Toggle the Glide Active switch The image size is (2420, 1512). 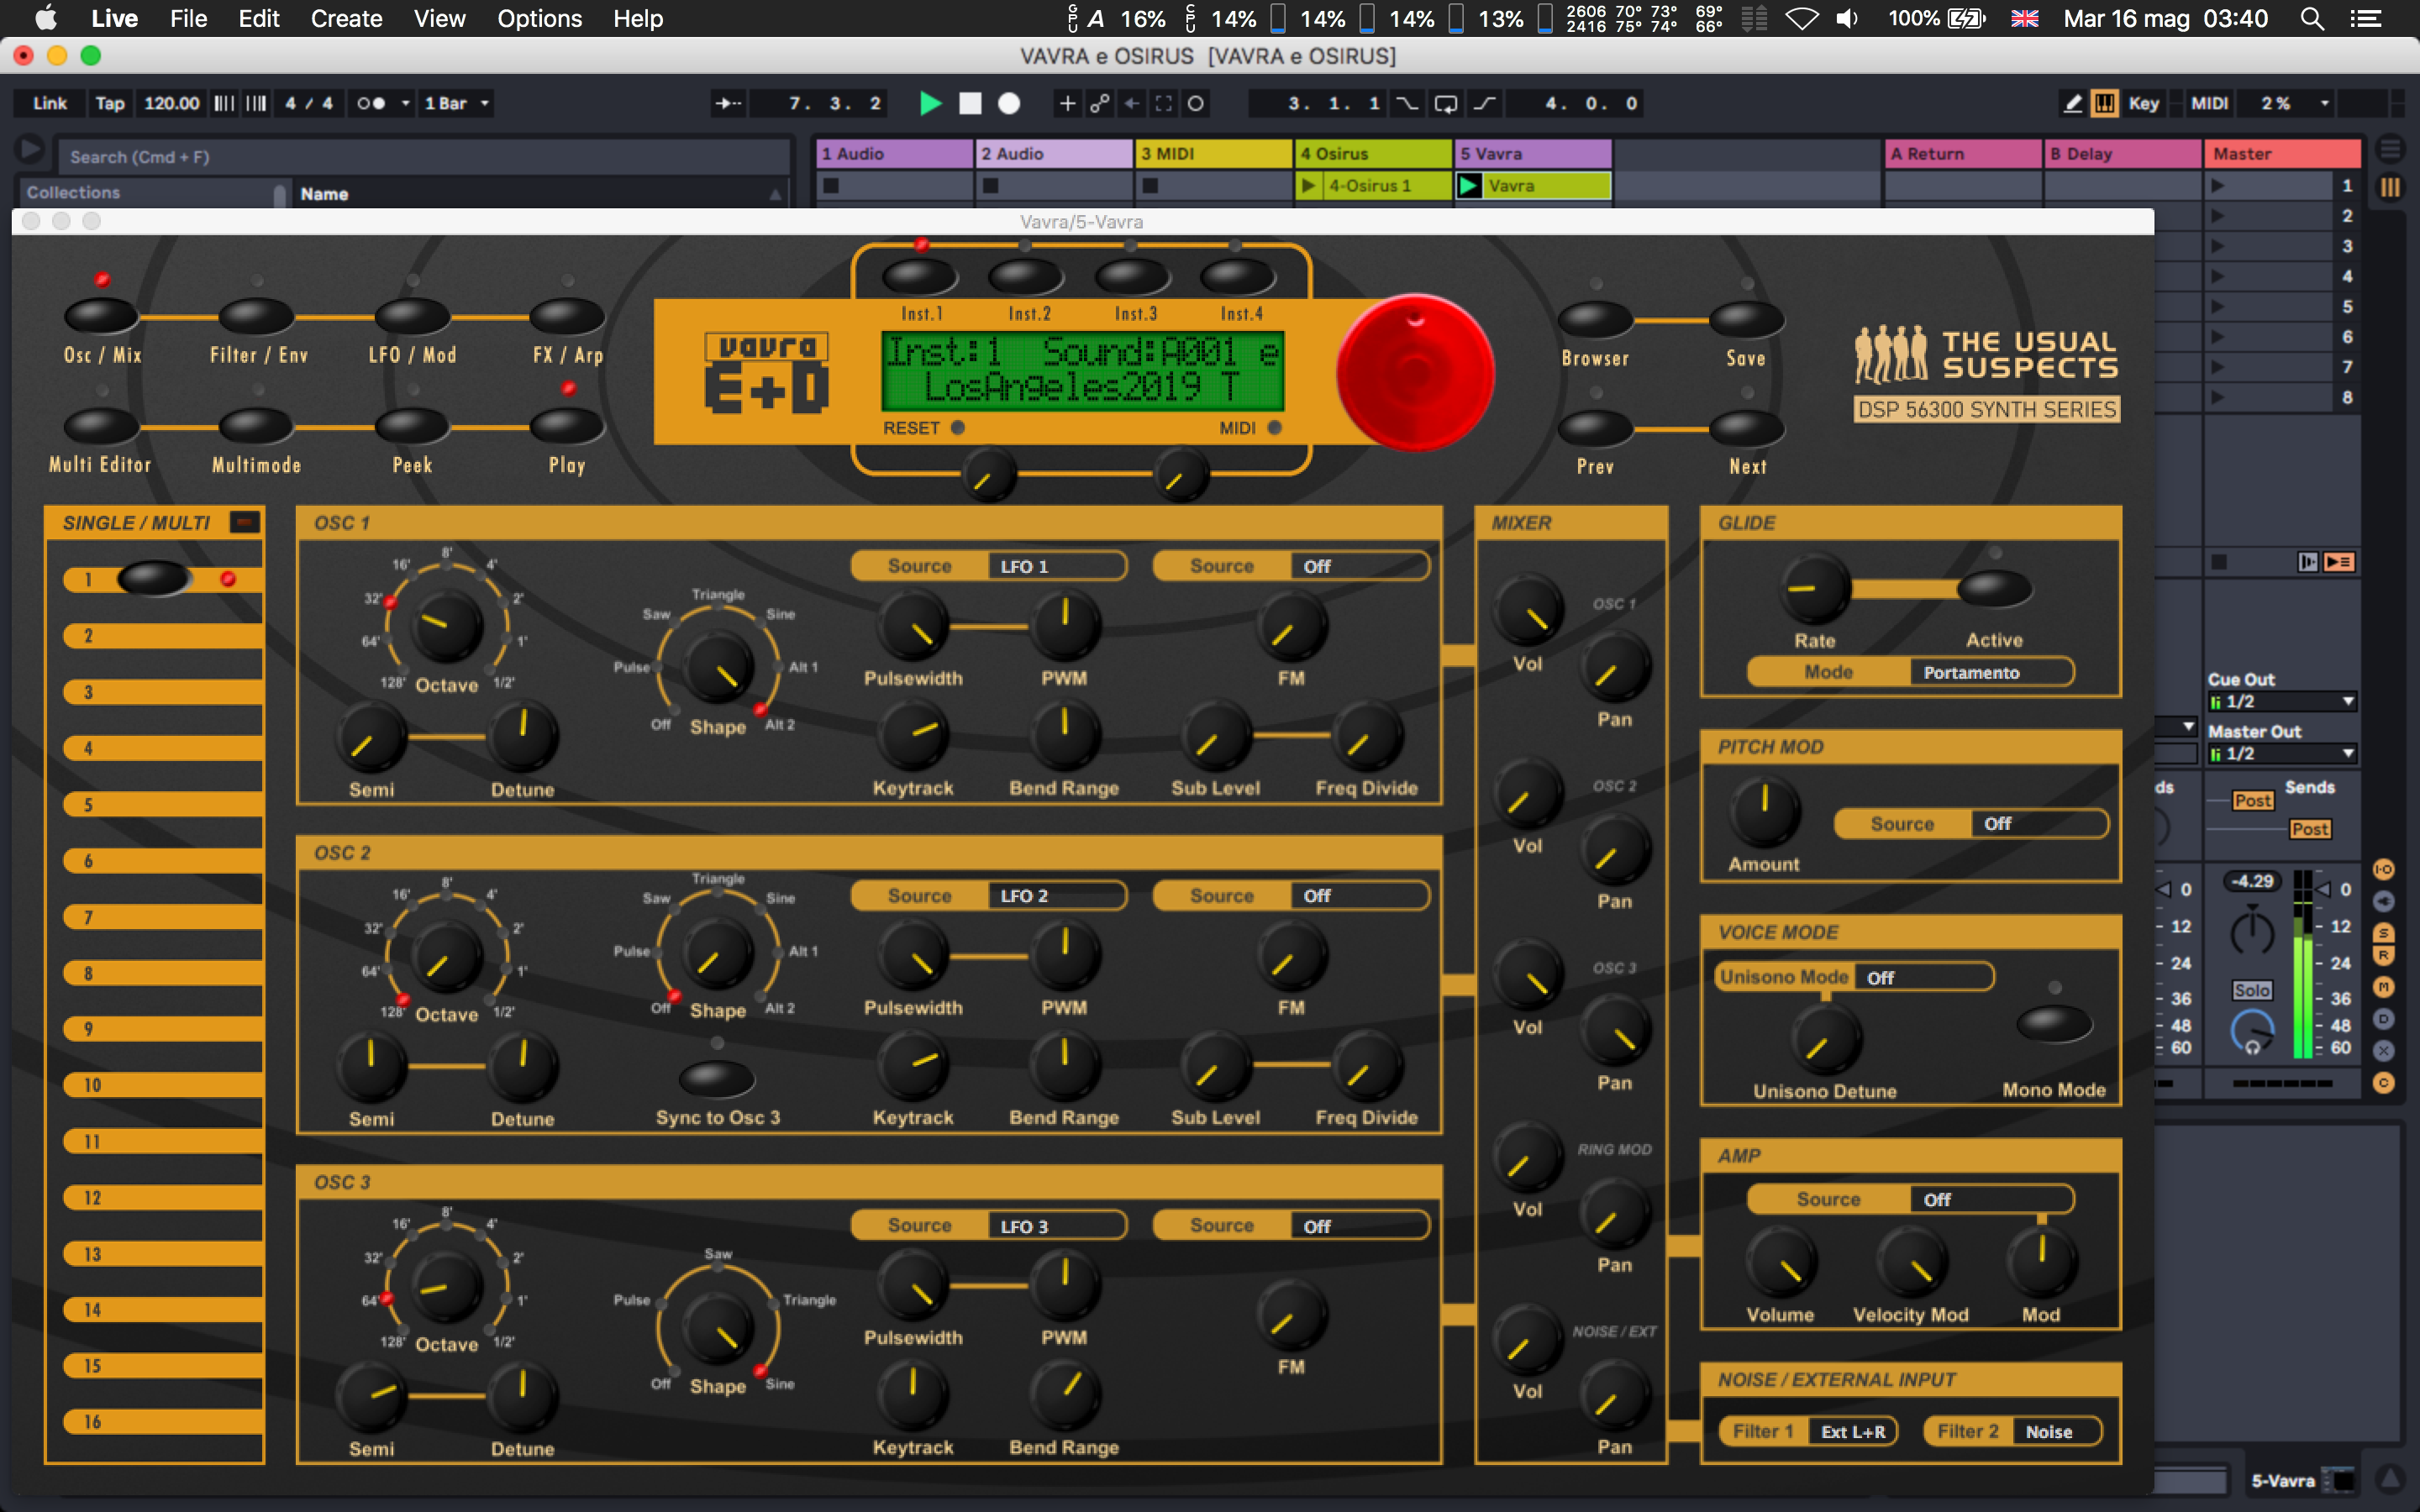[x=1994, y=588]
